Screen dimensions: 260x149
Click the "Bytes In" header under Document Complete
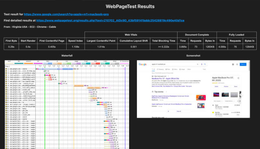(210, 41)
